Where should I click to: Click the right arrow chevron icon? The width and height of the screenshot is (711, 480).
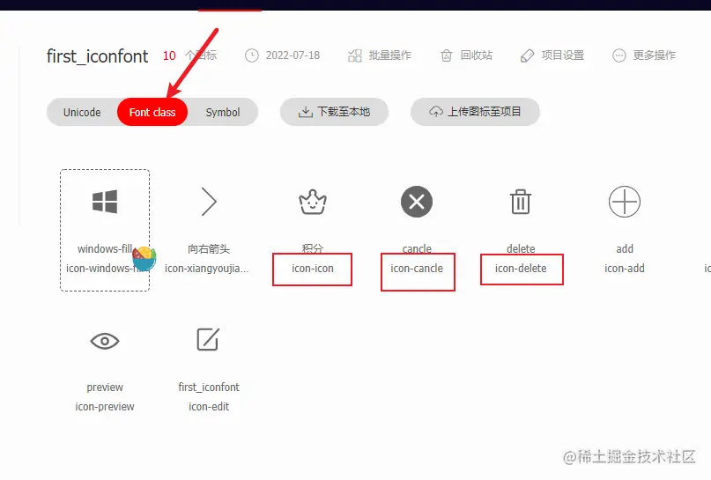click(209, 202)
